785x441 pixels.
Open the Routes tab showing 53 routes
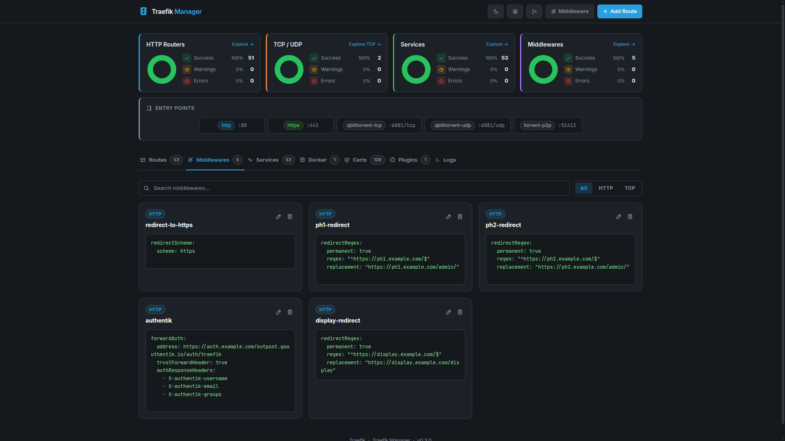pos(157,160)
